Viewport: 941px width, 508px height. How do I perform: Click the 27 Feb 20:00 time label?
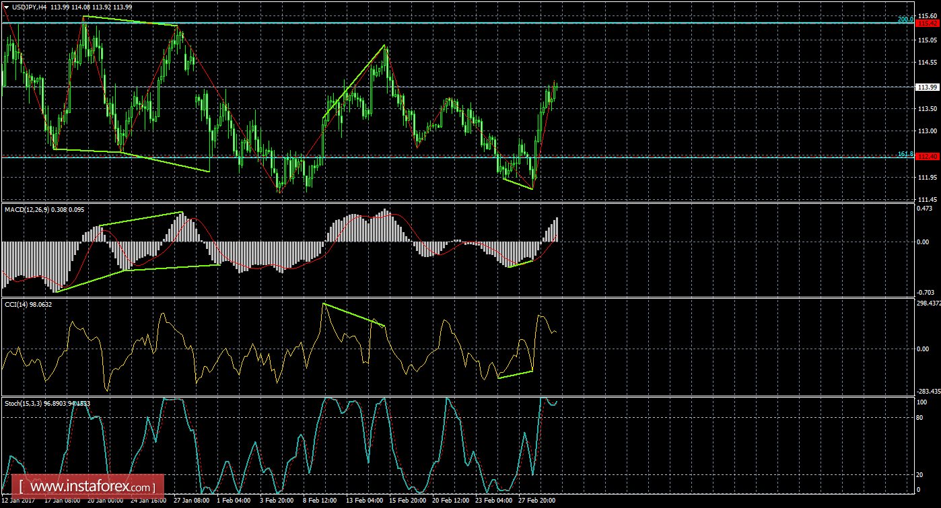click(x=537, y=501)
